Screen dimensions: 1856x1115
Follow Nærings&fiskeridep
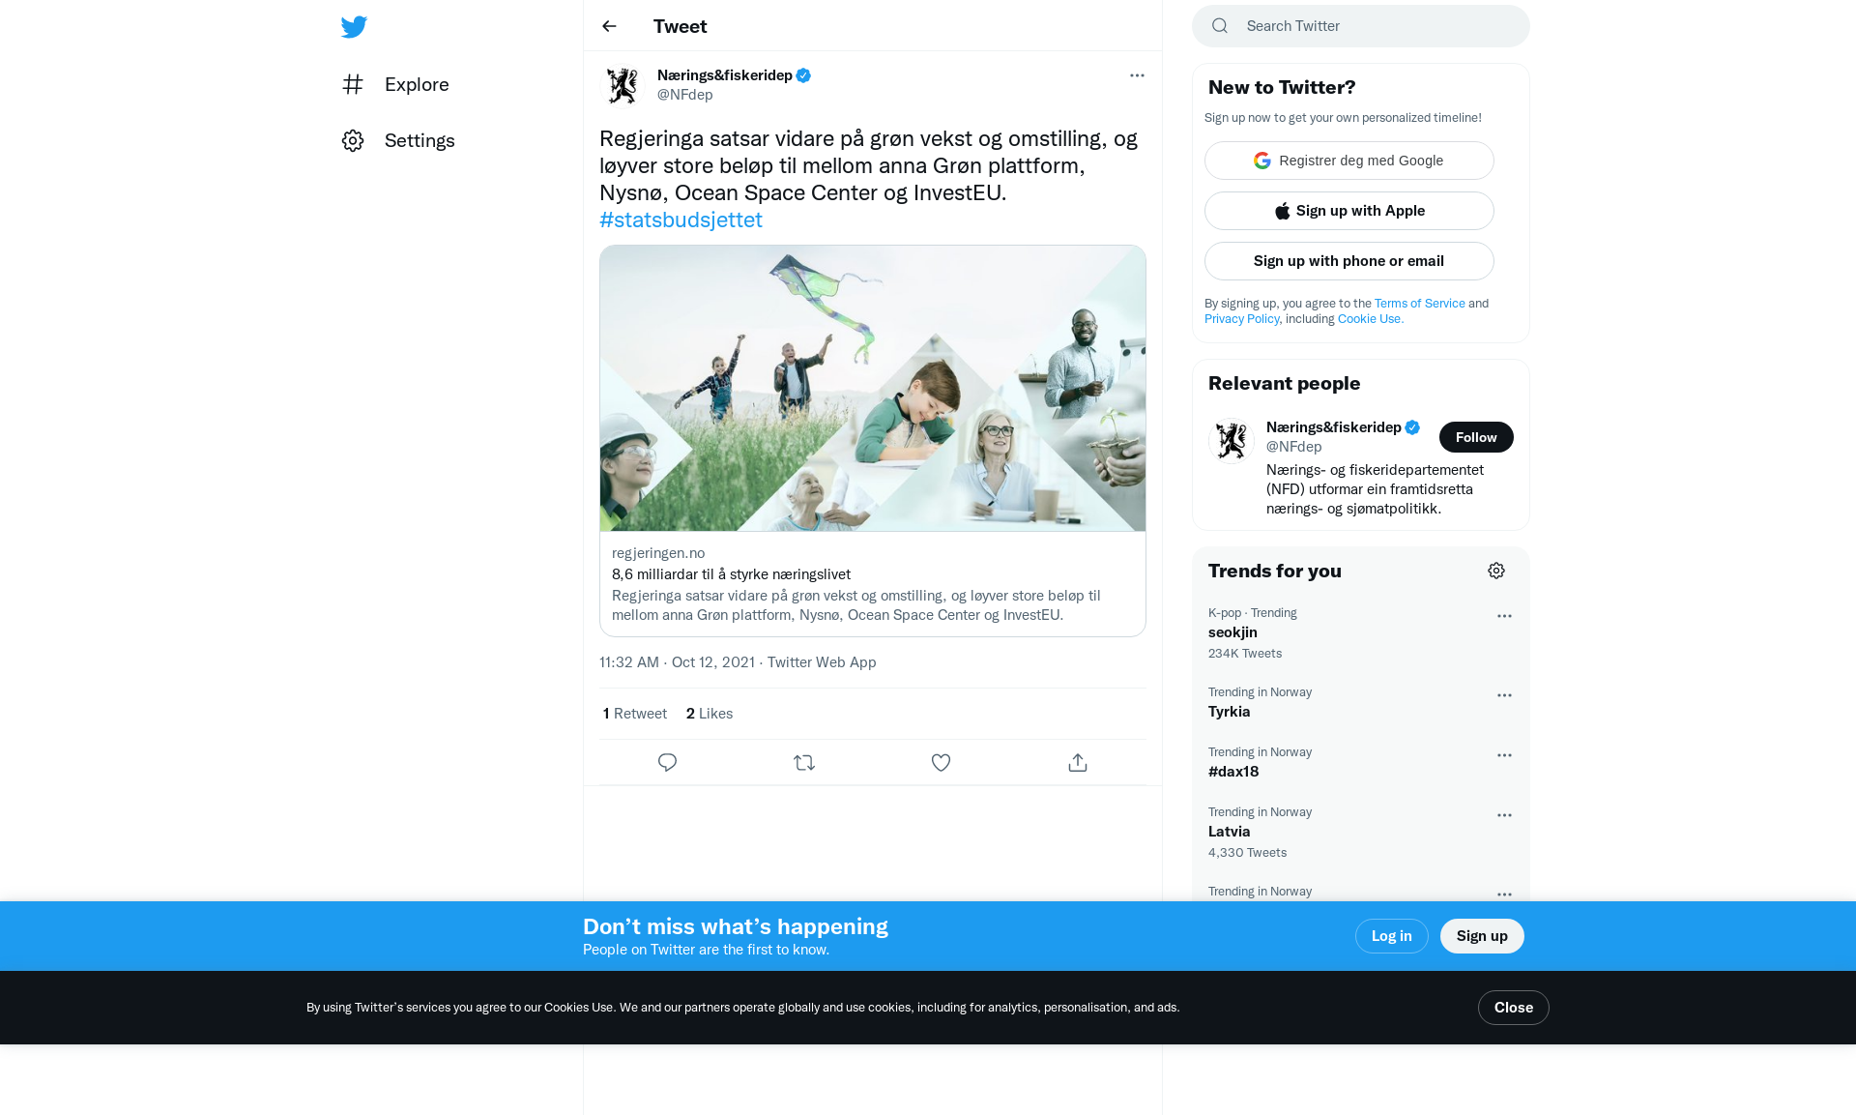[1476, 437]
